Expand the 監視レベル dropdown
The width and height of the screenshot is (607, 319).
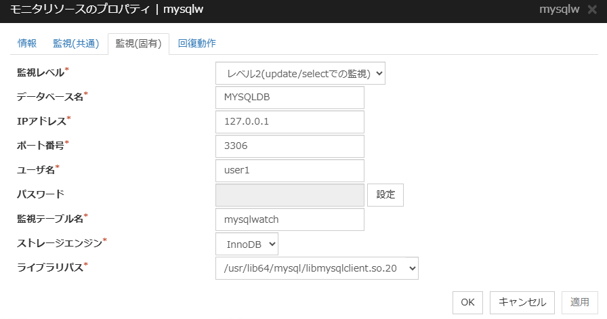(x=300, y=72)
